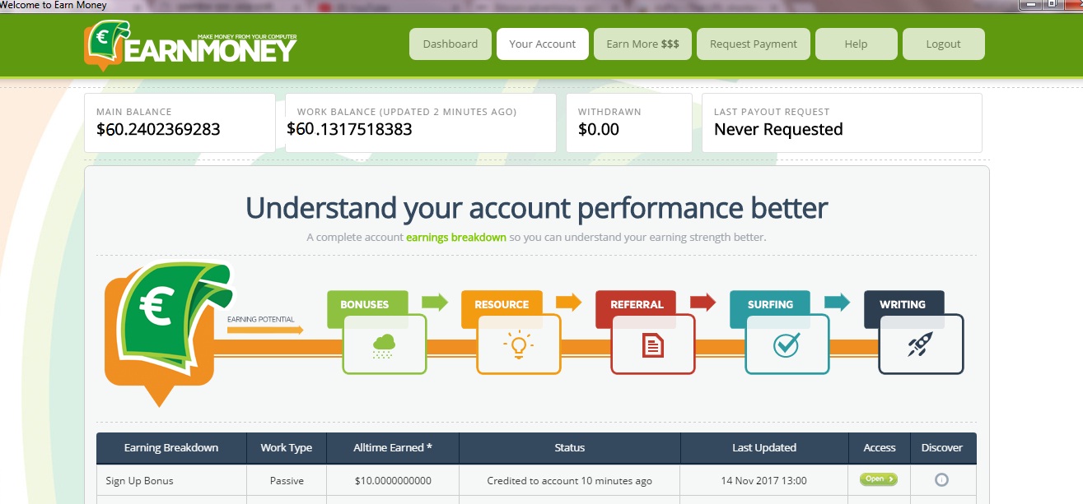Click the Logout button
Image resolution: width=1083 pixels, height=504 pixels.
coord(943,44)
